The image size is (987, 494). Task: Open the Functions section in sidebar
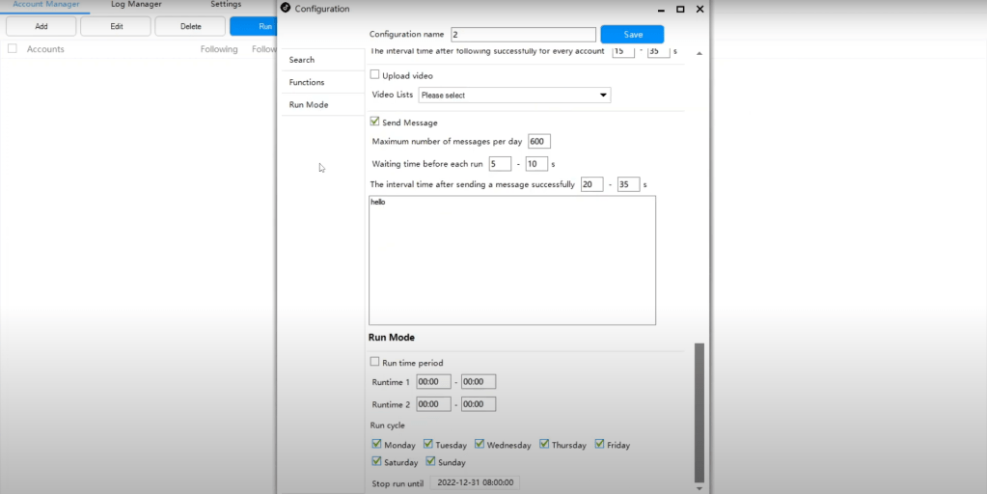307,82
